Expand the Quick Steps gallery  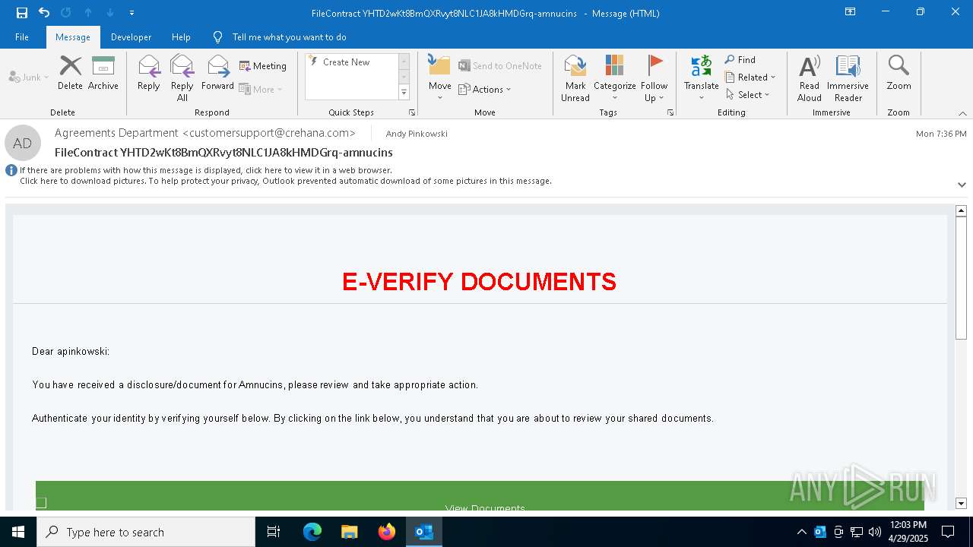[x=404, y=93]
